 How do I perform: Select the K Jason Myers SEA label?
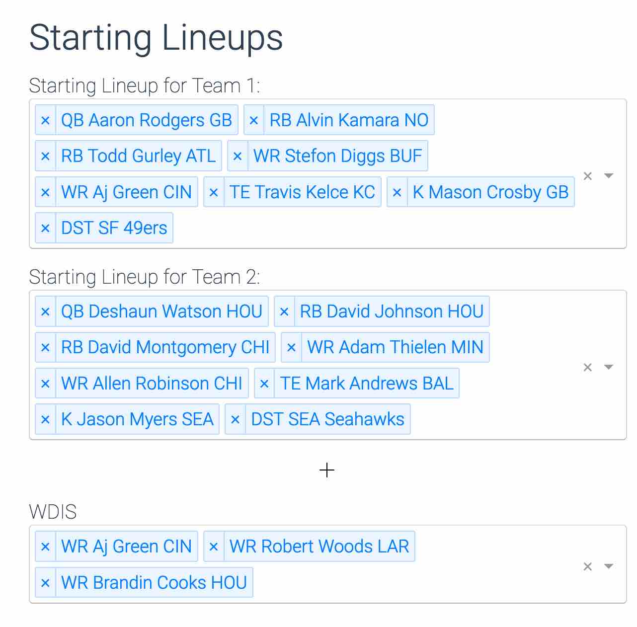coord(137,419)
